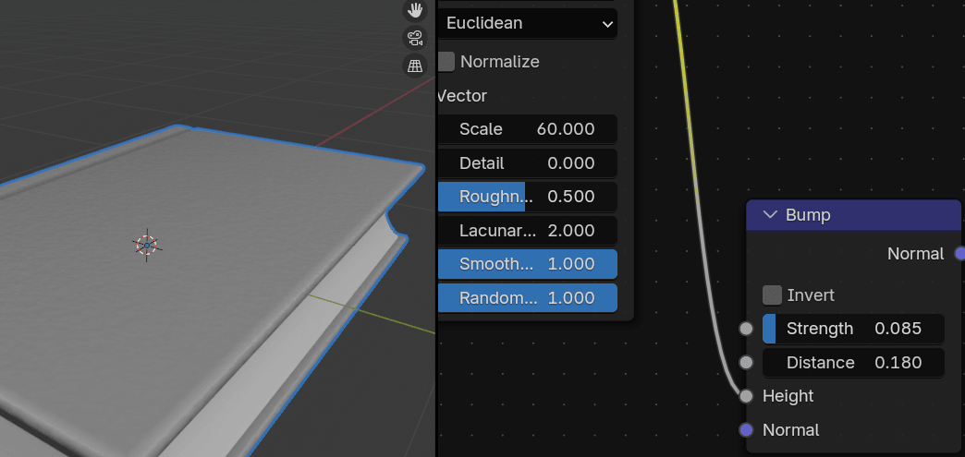
Task: Click the Normal output socket of Bump node
Action: point(960,254)
